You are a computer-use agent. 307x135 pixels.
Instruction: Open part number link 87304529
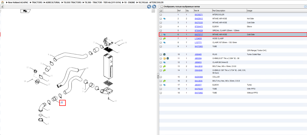click(x=199, y=30)
